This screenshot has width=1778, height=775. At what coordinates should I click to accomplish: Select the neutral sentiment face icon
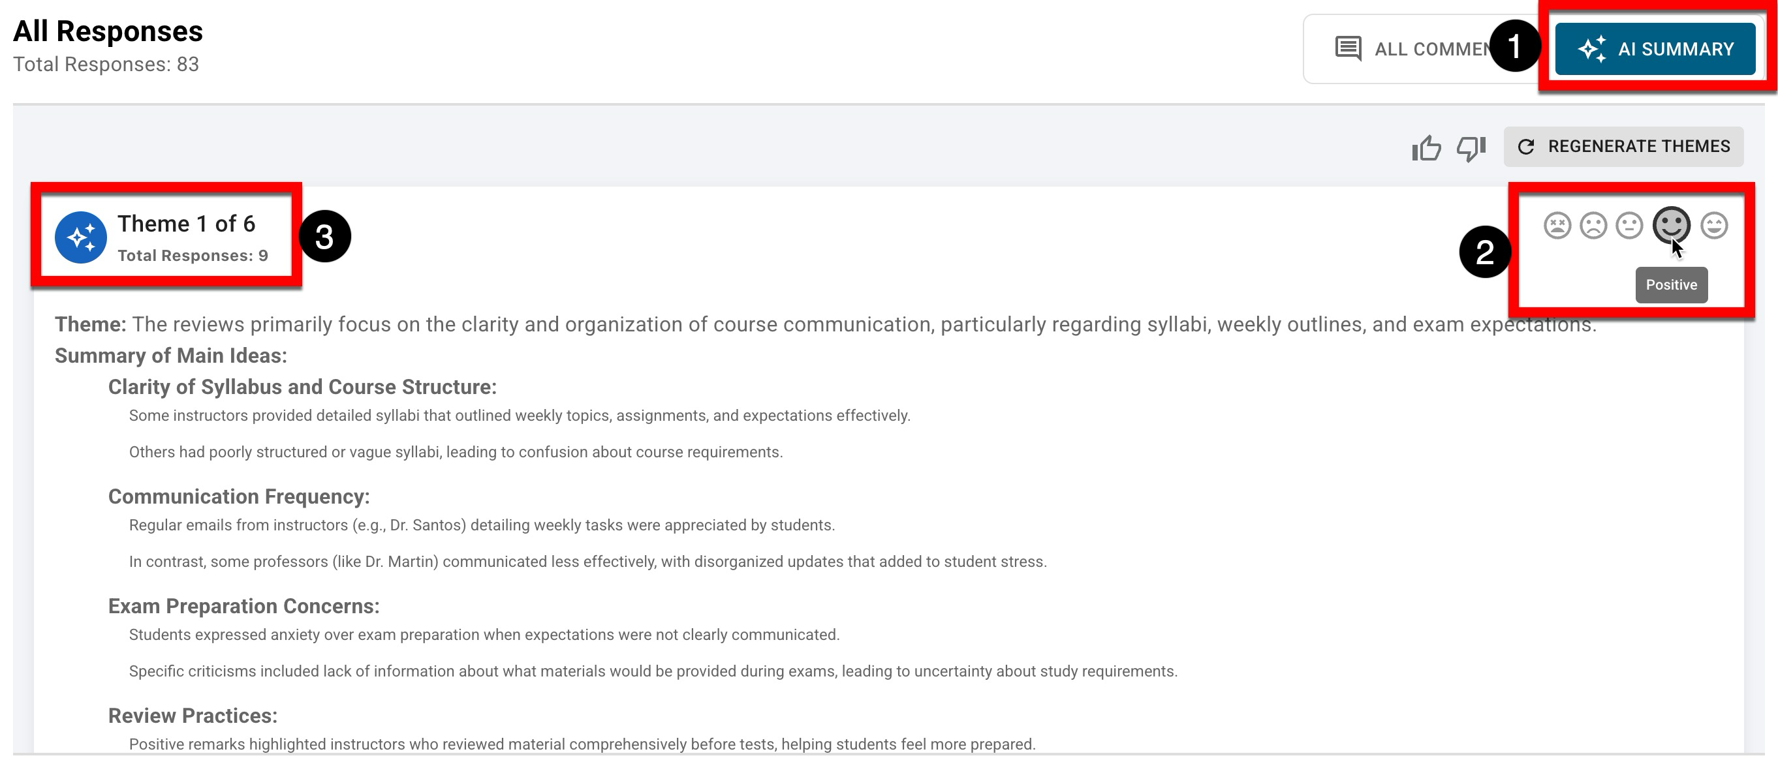(x=1629, y=226)
